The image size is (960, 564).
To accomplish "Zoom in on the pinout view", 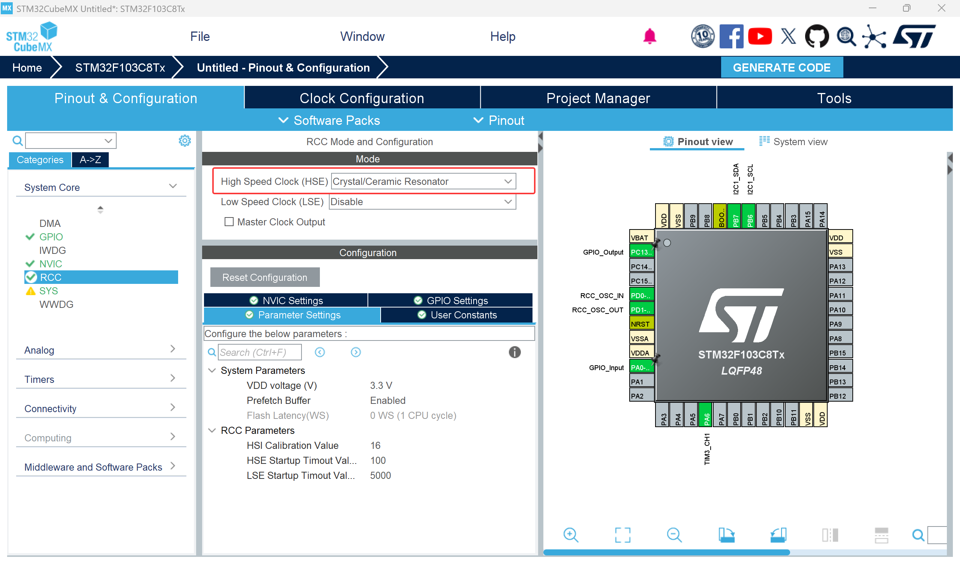I will pos(571,535).
